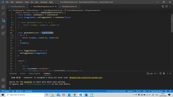Open Mail app from taskbar
This screenshot has width=173, height=97.
click(x=58, y=95)
